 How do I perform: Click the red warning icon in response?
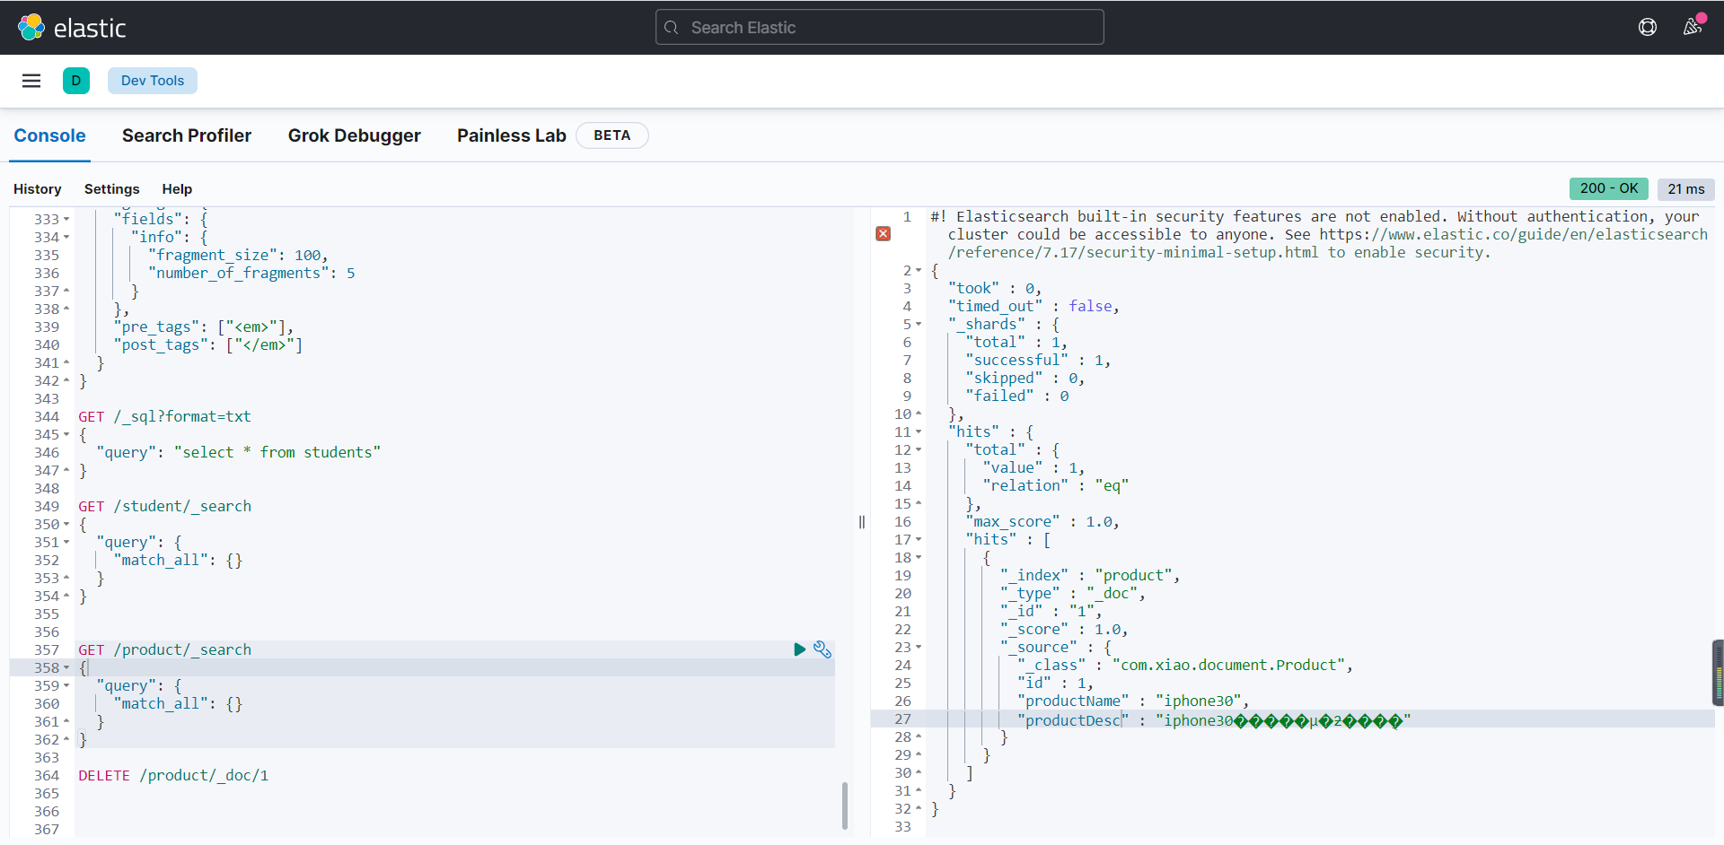coord(884,234)
